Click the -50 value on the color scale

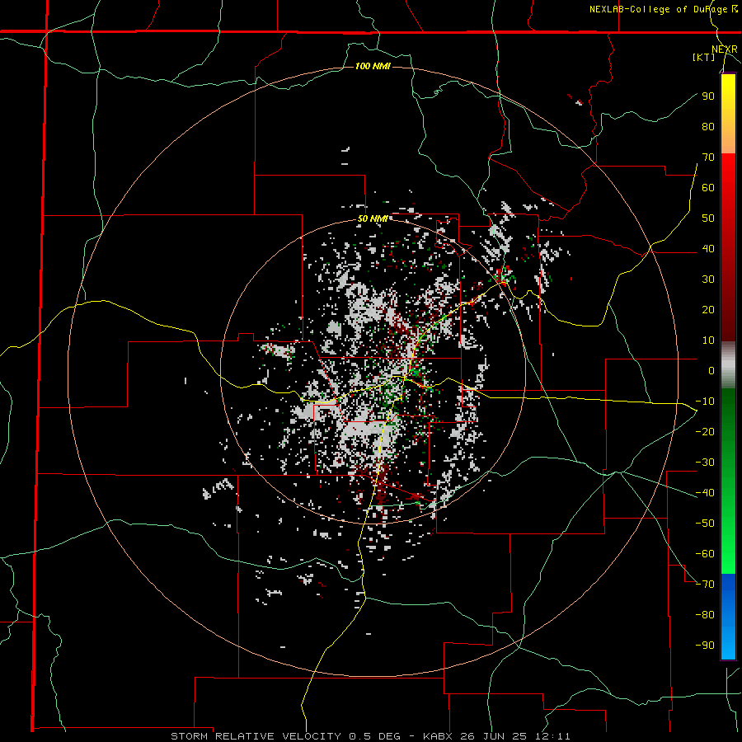[x=705, y=524]
